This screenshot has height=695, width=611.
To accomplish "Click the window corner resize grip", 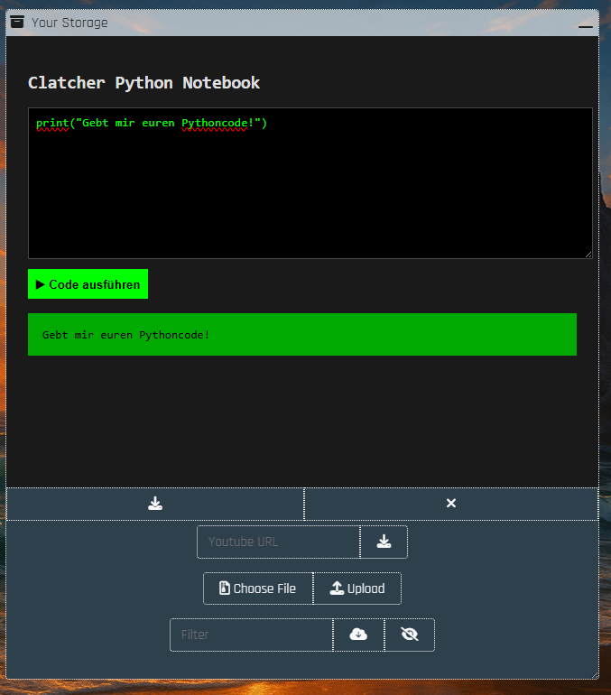I will tap(595, 675).
